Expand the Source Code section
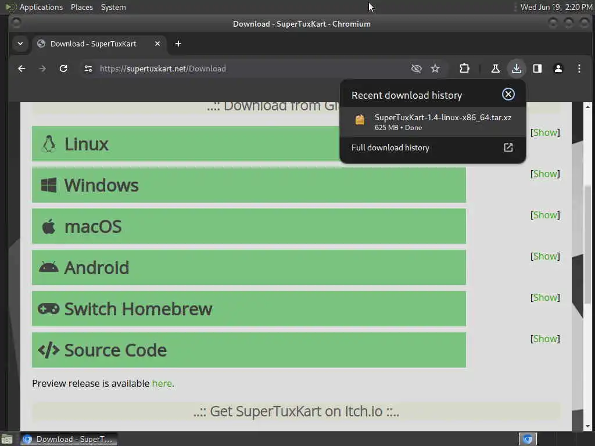 [249, 350]
